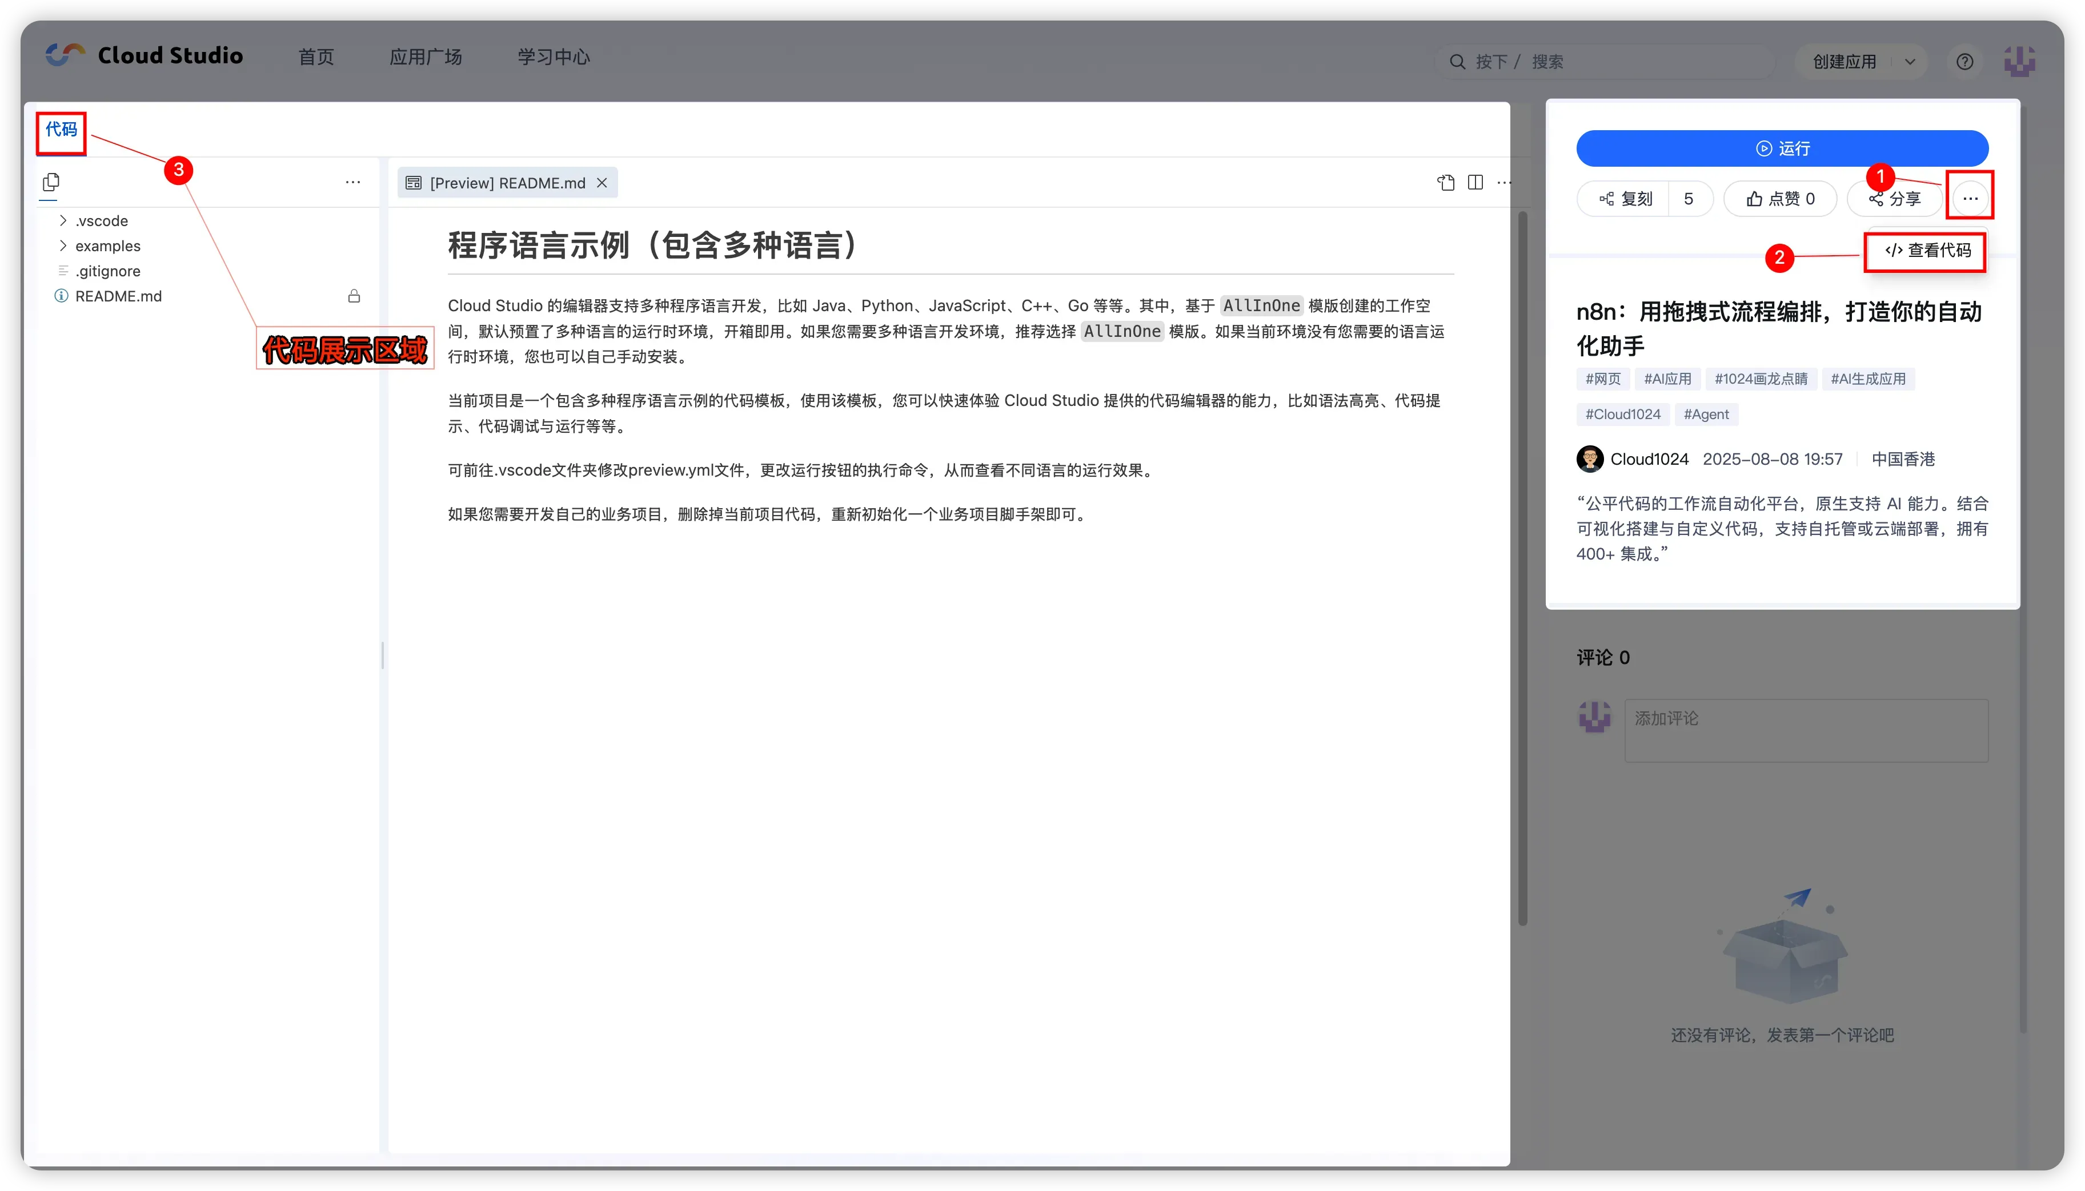Open the 创建应用 dropdown arrow

point(1909,61)
